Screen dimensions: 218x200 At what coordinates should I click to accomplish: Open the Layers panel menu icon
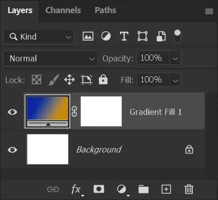pyautogui.click(x=209, y=12)
